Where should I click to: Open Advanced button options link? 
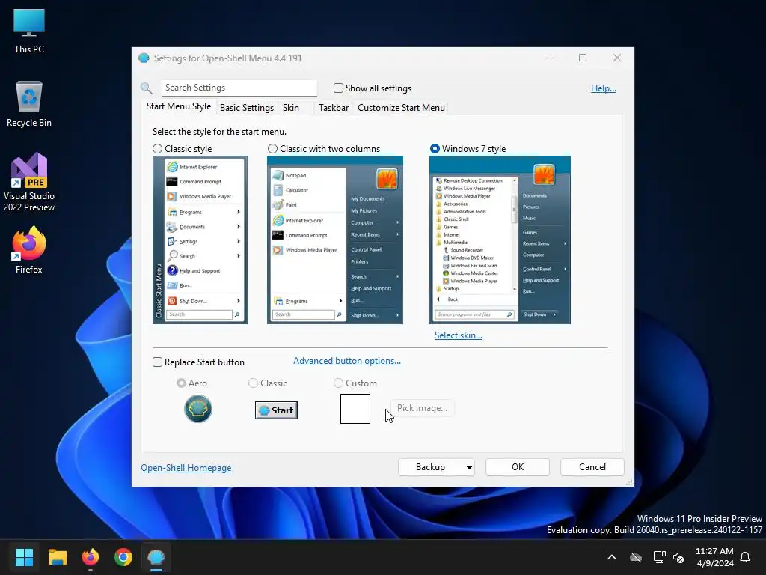[347, 361]
